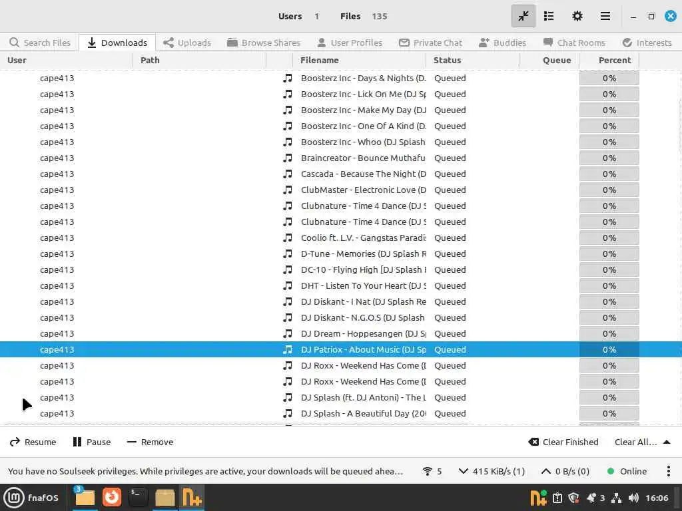Expand the Clear All… dropdown
This screenshot has height=511, width=682.
tap(642, 442)
